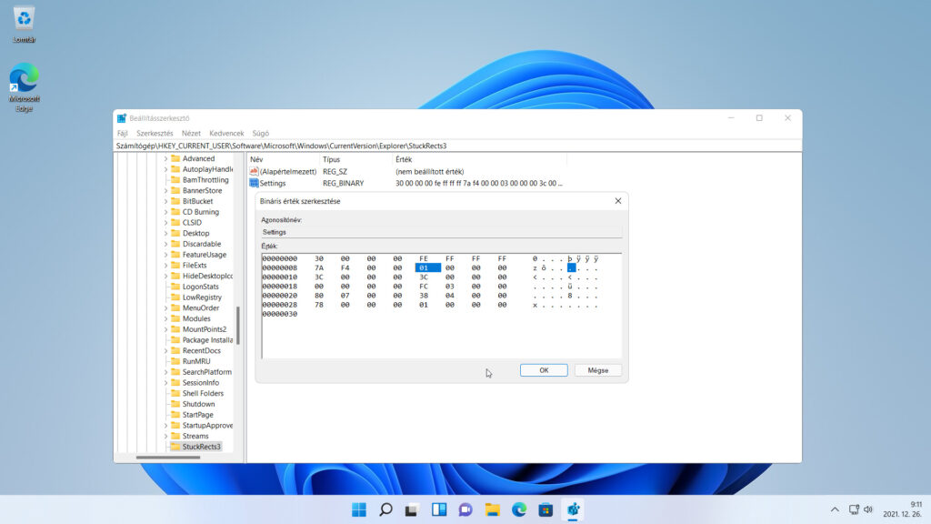Sort values by Típus column header
Image resolution: width=931 pixels, height=524 pixels.
coord(356,159)
